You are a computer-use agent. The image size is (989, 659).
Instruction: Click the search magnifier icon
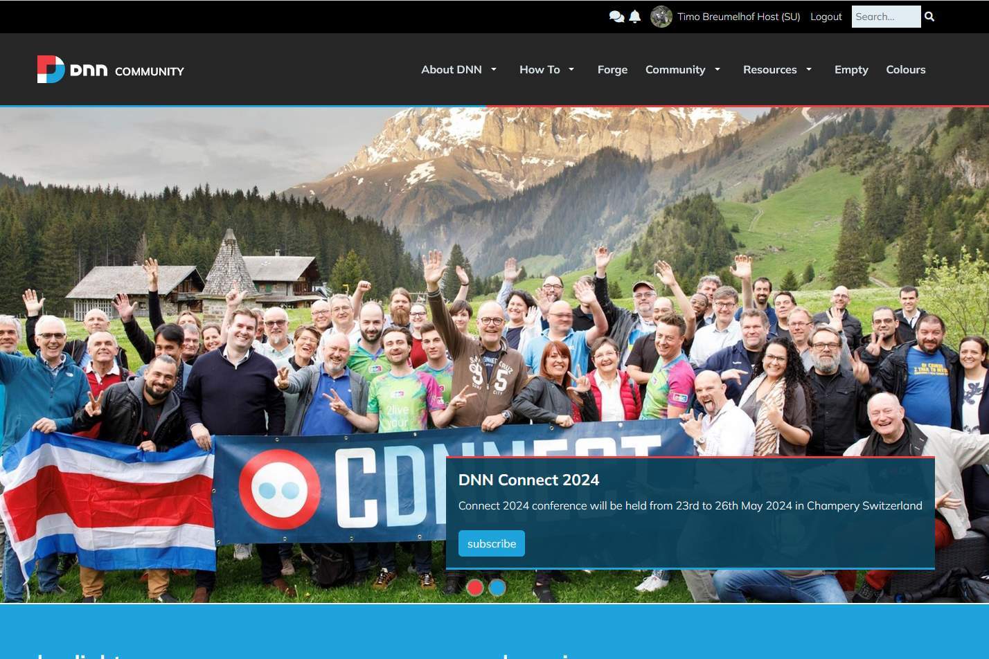[x=929, y=17]
